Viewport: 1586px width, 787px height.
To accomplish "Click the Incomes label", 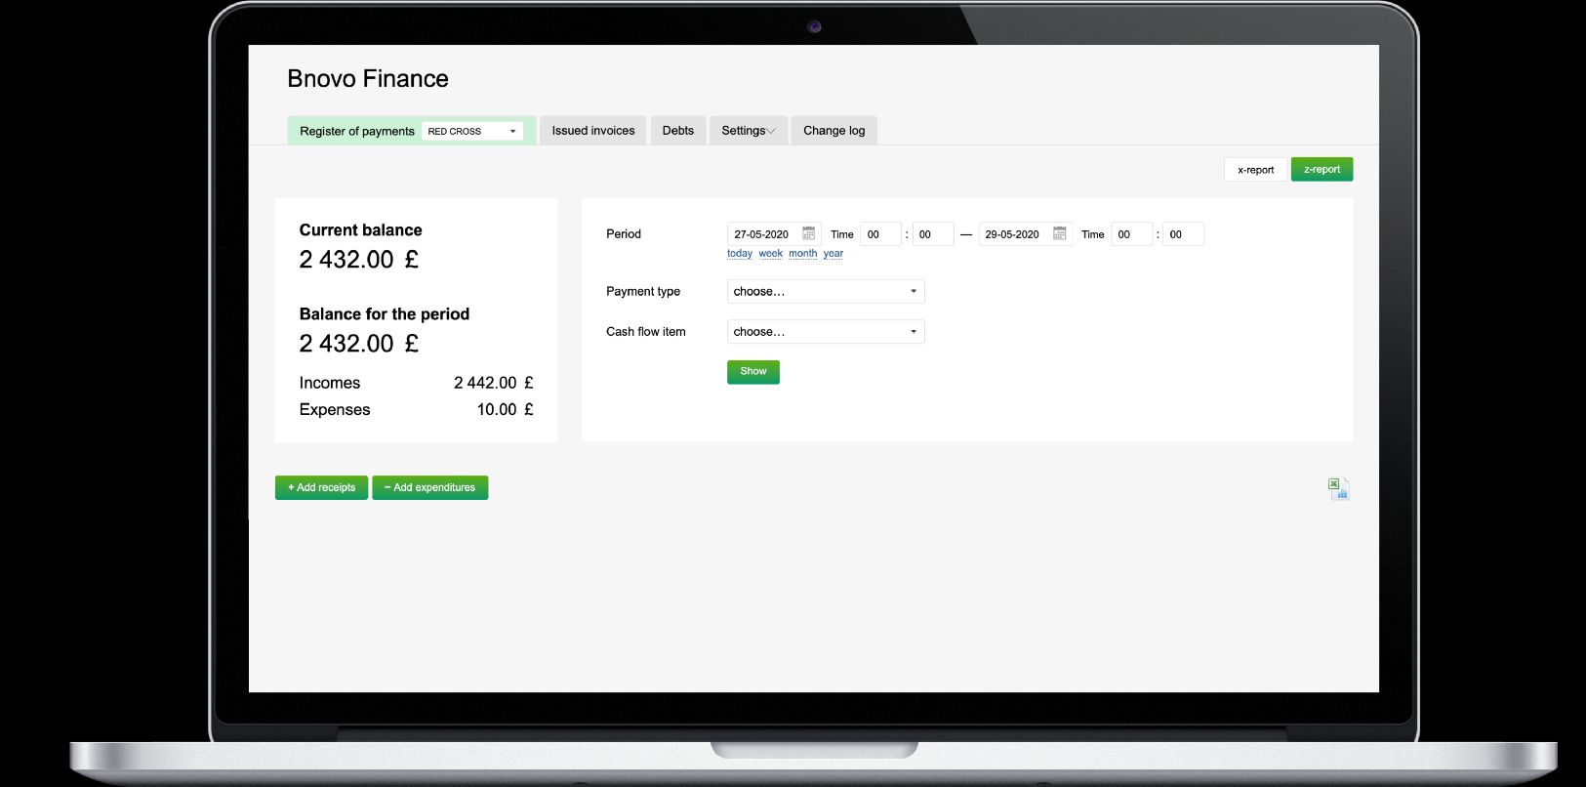I will coord(330,383).
